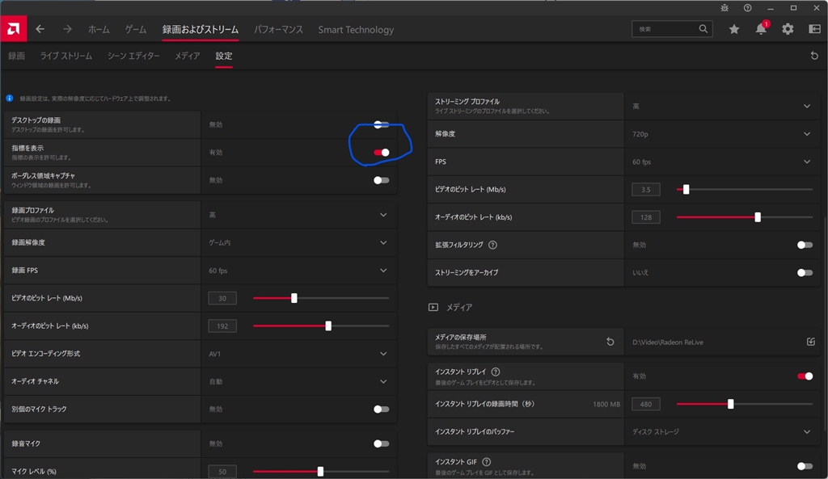The image size is (828, 479).
Task: Open the settings gear icon
Action: pyautogui.click(x=788, y=29)
